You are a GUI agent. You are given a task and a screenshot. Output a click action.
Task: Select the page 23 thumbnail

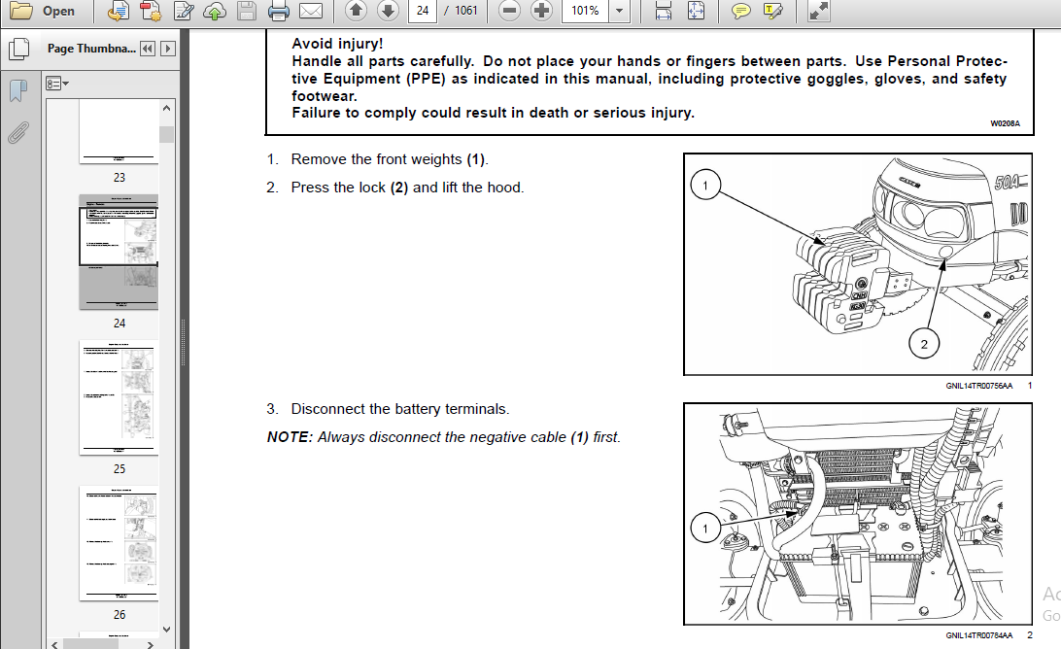[119, 131]
